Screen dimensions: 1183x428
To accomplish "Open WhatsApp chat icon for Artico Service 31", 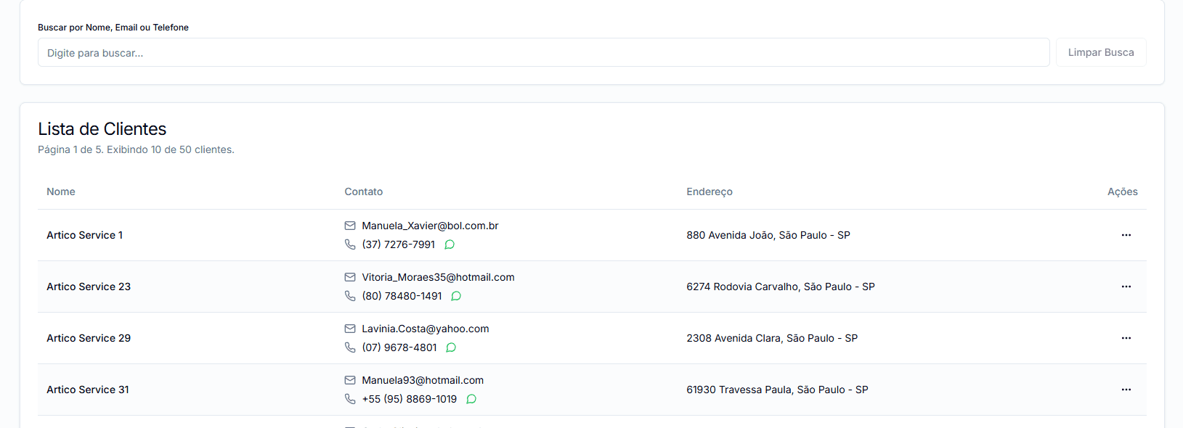I will pos(471,399).
